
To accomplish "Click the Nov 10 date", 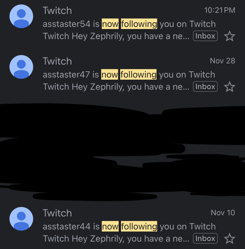I will point(223,213).
